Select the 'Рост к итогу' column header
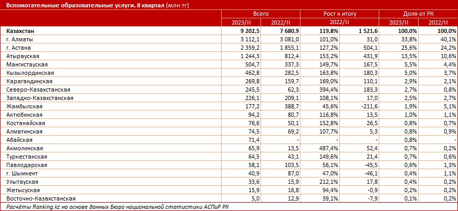This screenshot has height=211, width=458. pos(340,14)
